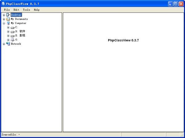Click the G: CD drive icon
Image resolution: width=185 pixels, height=138 pixels.
(x=12, y=40)
